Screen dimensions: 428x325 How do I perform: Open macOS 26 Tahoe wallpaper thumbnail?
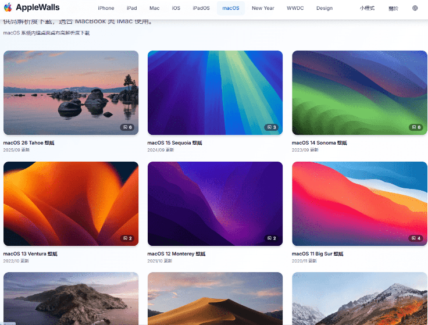point(71,93)
